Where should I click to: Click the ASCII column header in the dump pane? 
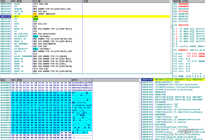pyautogui.click(x=82, y=80)
